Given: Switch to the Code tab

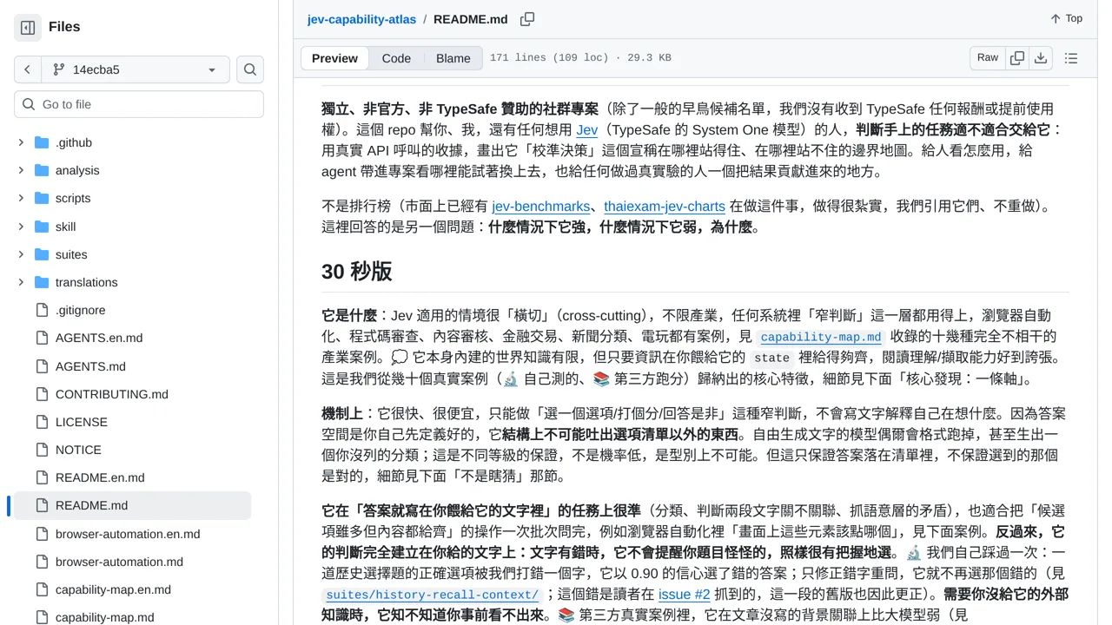Looking at the screenshot, I should [396, 58].
